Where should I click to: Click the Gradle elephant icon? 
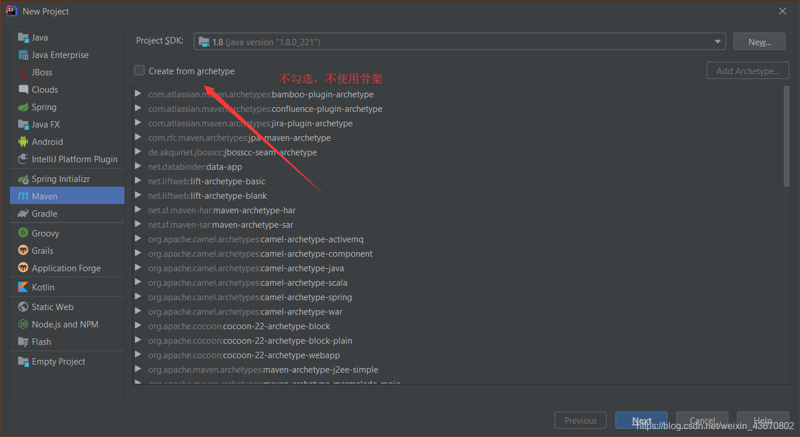(x=23, y=214)
